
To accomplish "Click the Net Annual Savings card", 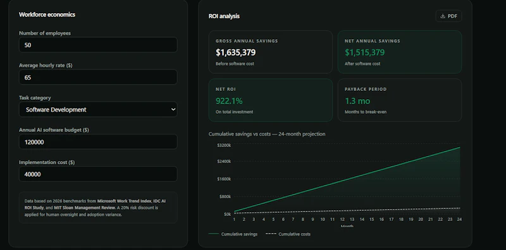I will pyautogui.click(x=400, y=52).
